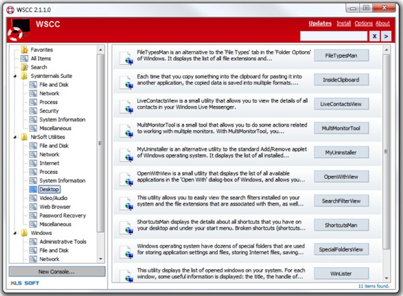Viewport: 403px width, 296px height.
Task: Launch OpenWithView via its button
Action: pos(341,177)
